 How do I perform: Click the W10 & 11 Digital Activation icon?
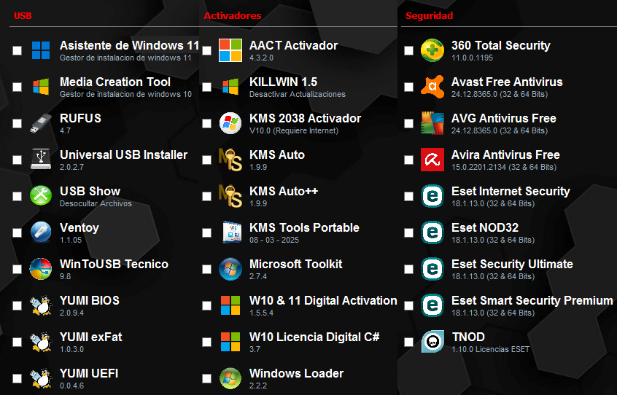coord(230,305)
